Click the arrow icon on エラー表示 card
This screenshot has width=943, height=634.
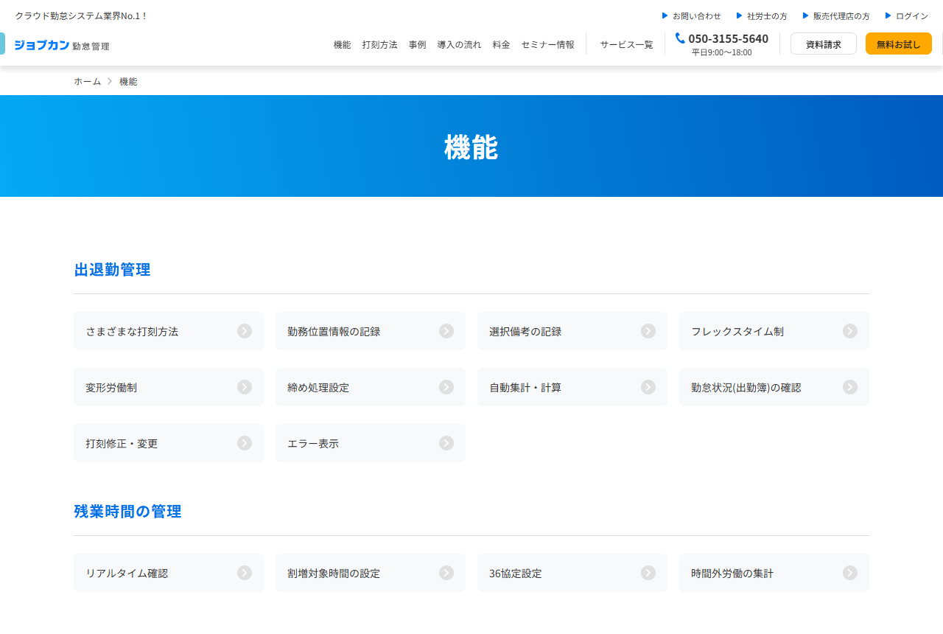coord(446,443)
